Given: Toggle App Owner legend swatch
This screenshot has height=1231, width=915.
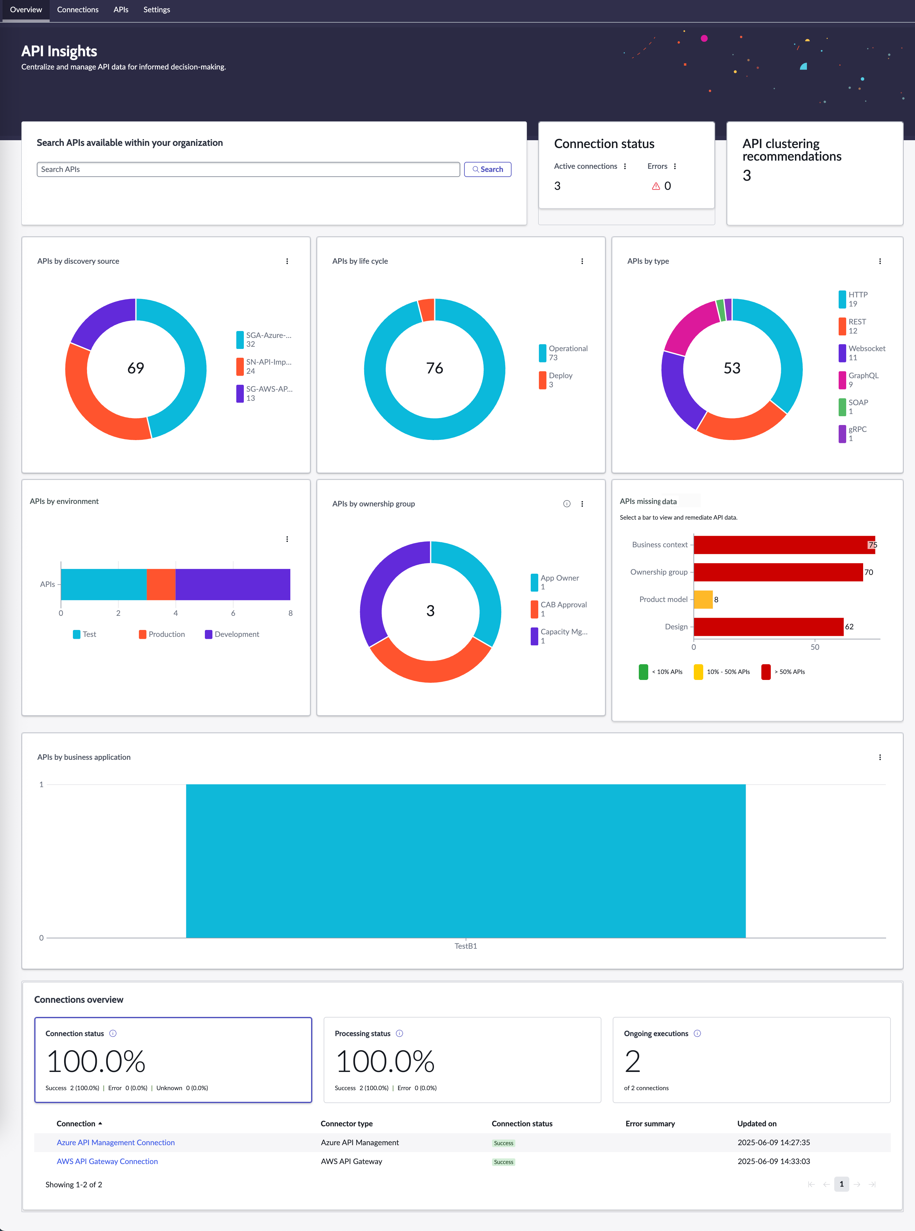Looking at the screenshot, I should pyautogui.click(x=534, y=582).
